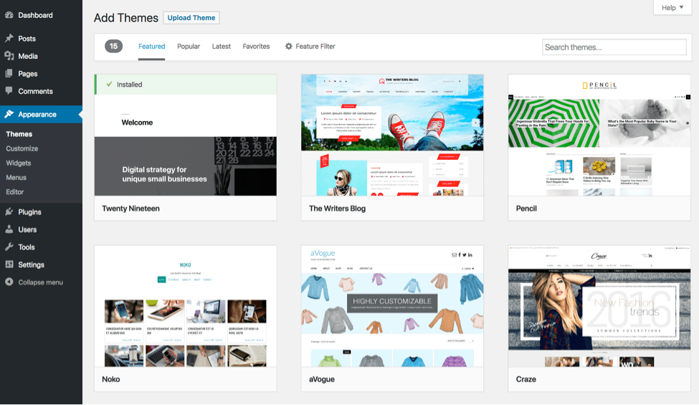Open The Writers Blog theme screenshot
The image size is (699, 405).
(392, 135)
